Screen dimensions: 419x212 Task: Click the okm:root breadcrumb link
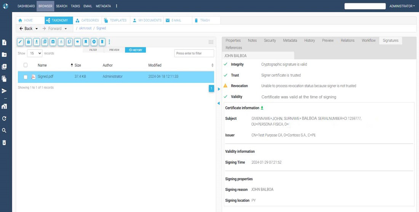[85, 28]
